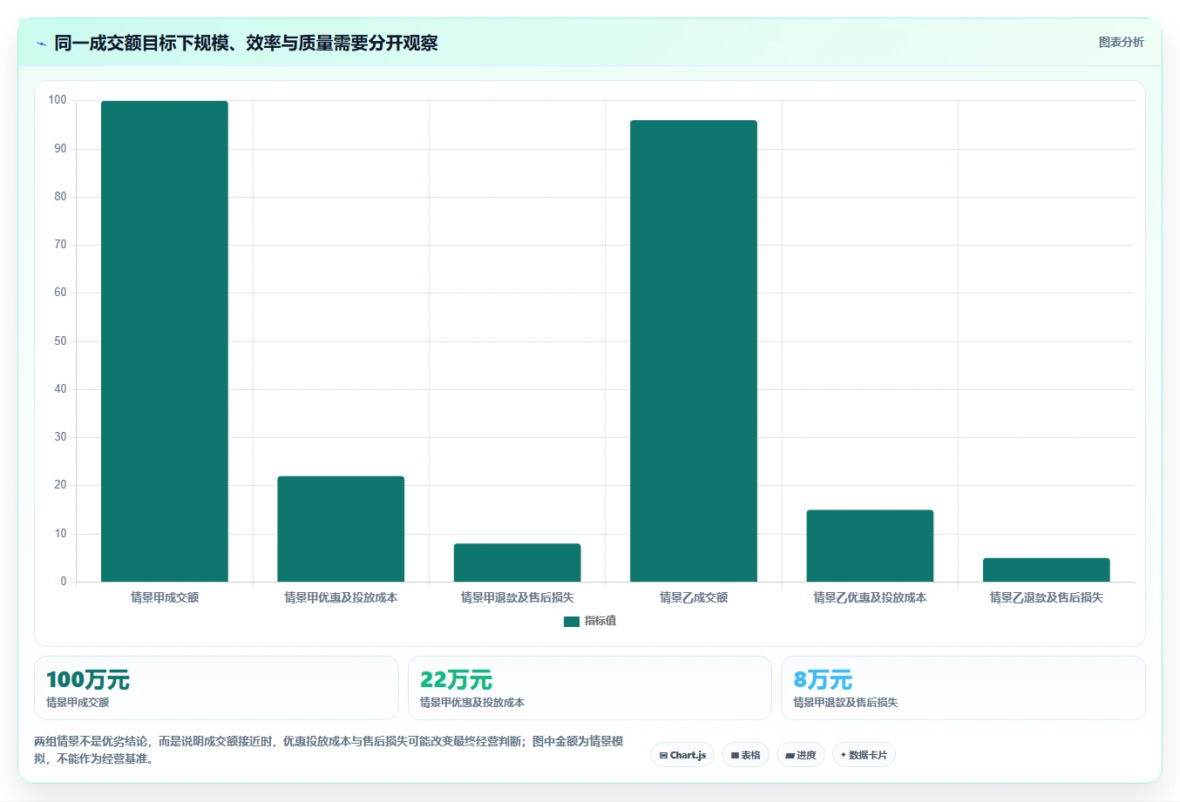Open the 100万元 情景甲成交额 card

(x=216, y=688)
